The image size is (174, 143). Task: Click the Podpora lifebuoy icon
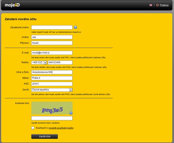pos(157,5)
